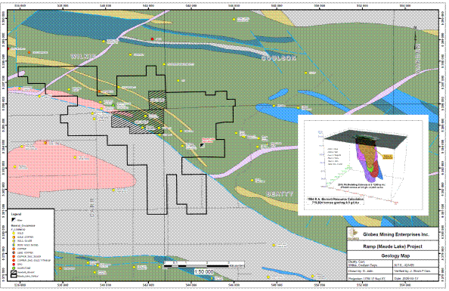
Task: Select the orange COPPER marker in the legend
Action: click(x=14, y=249)
